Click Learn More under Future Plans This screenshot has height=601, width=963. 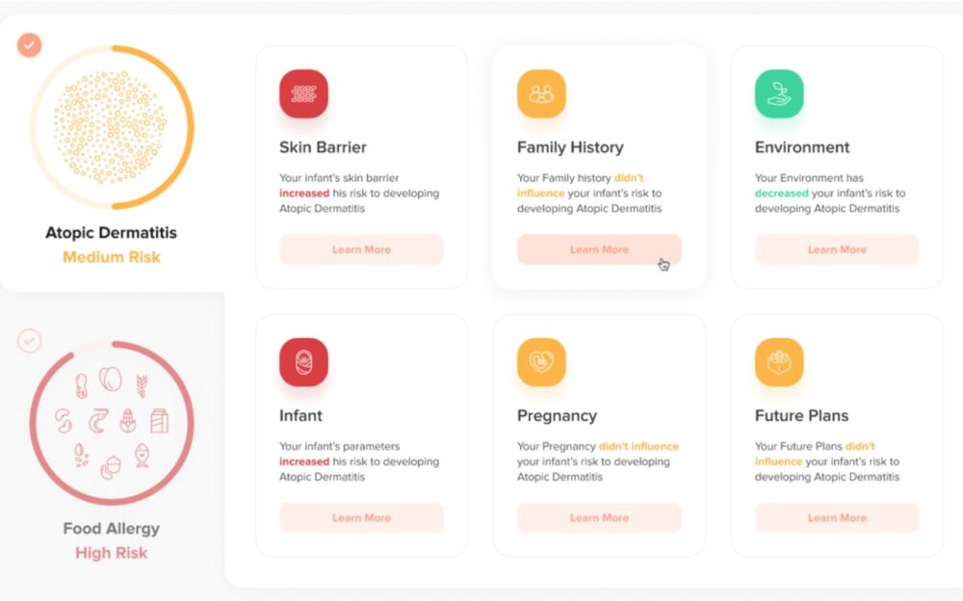(837, 518)
